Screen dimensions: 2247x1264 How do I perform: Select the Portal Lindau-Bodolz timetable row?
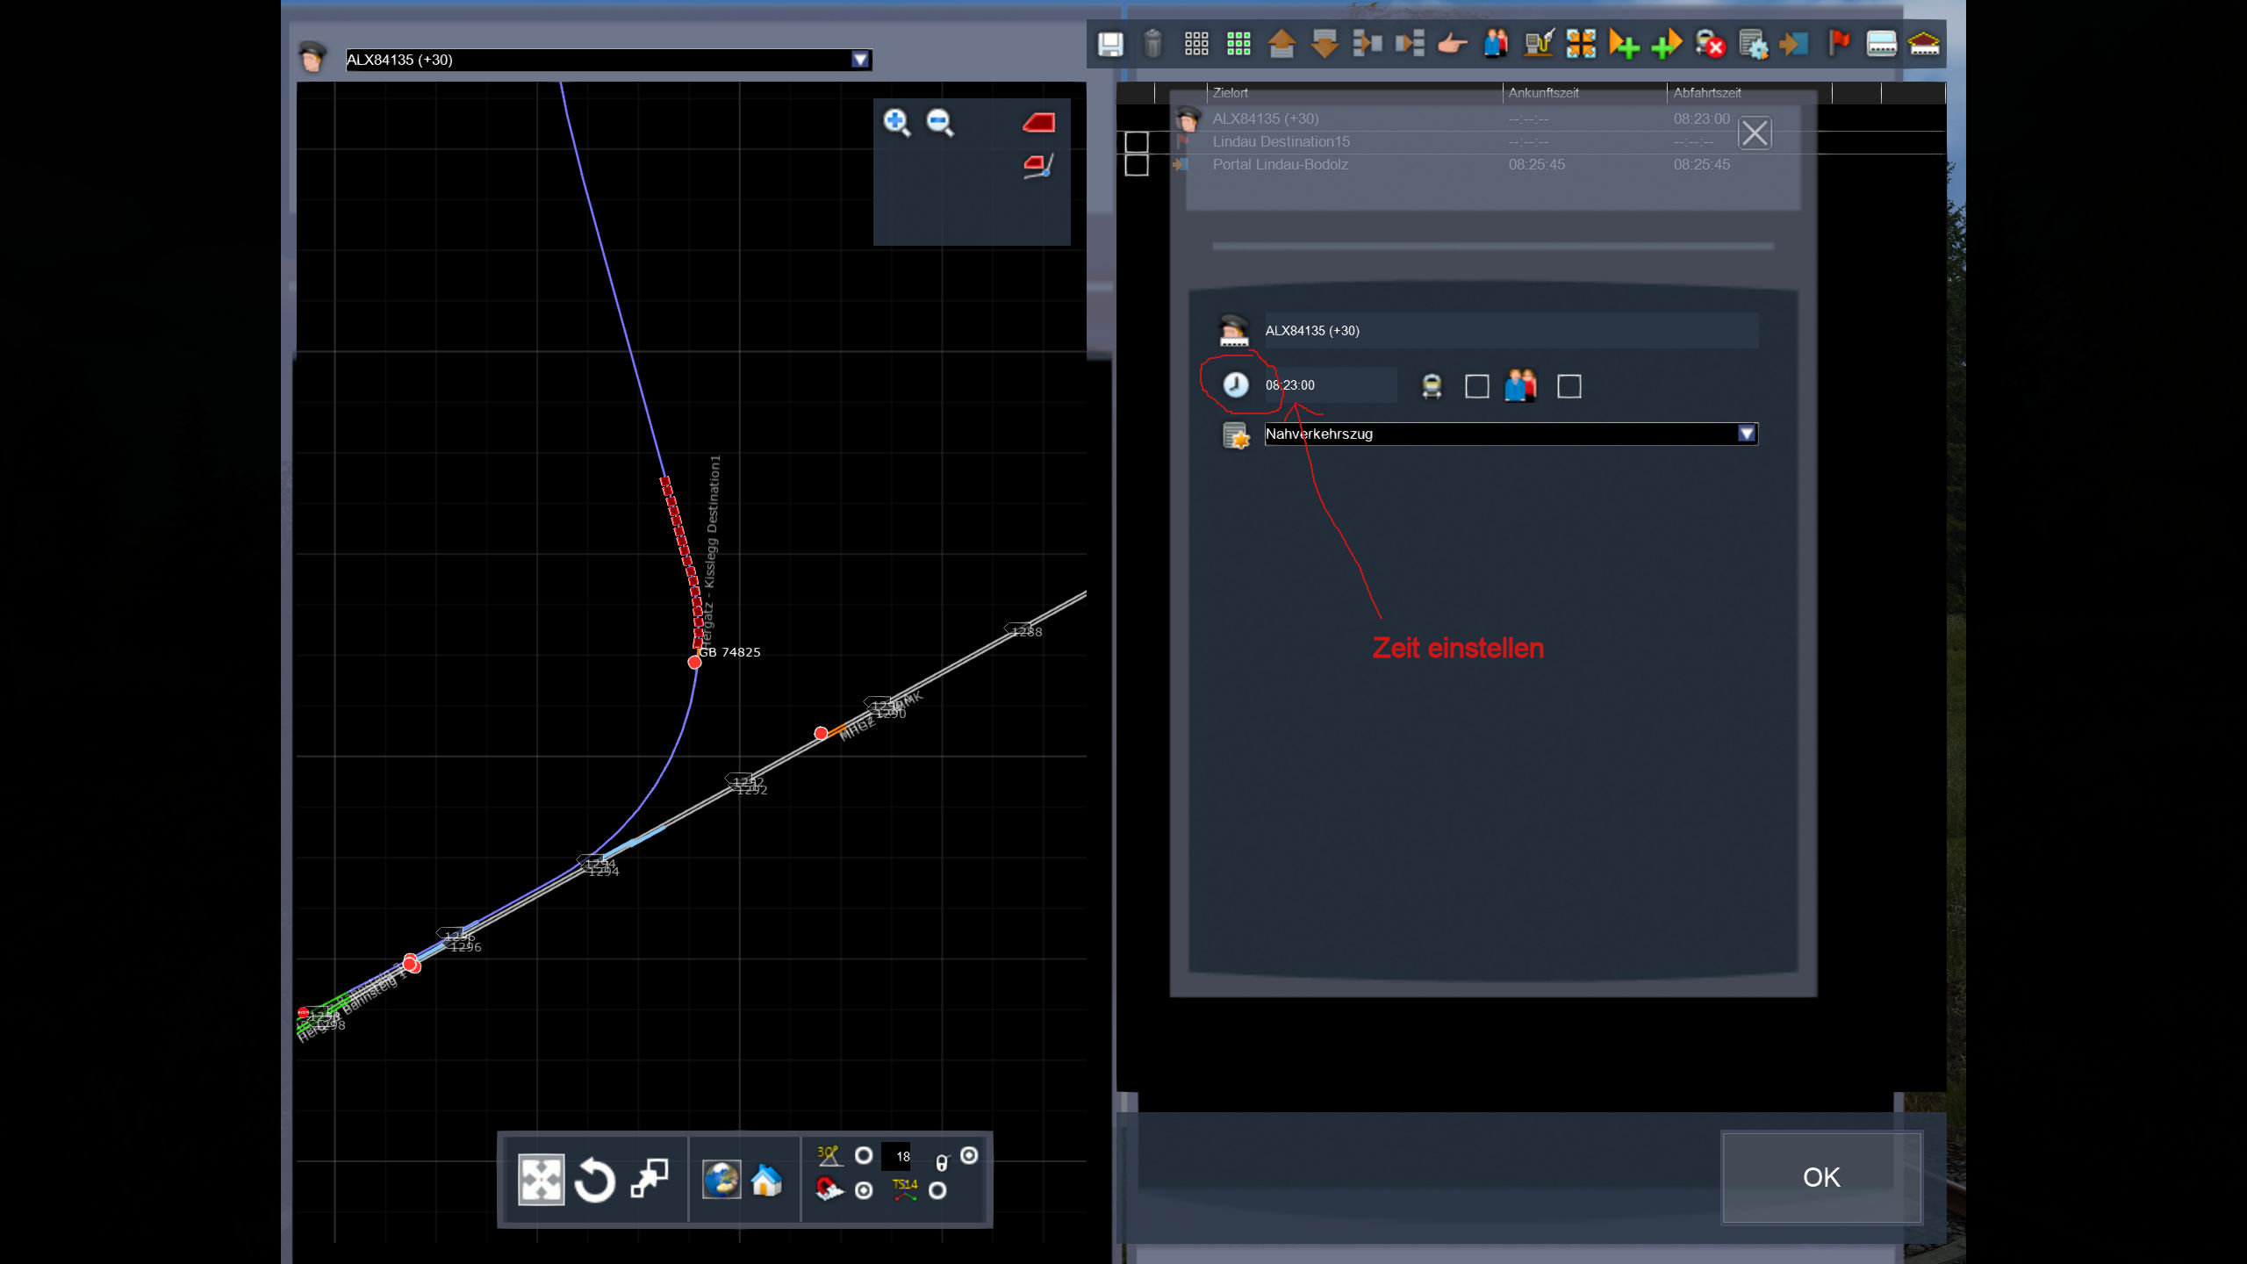coord(1280,165)
